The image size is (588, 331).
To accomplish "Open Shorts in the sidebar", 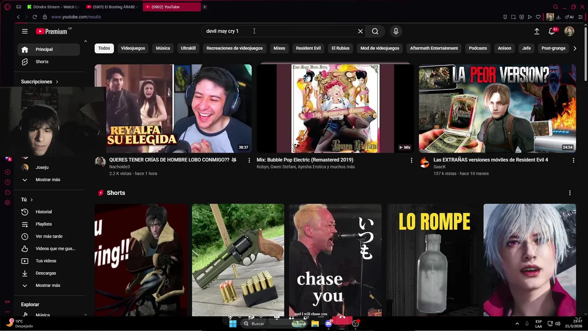I will (49, 62).
